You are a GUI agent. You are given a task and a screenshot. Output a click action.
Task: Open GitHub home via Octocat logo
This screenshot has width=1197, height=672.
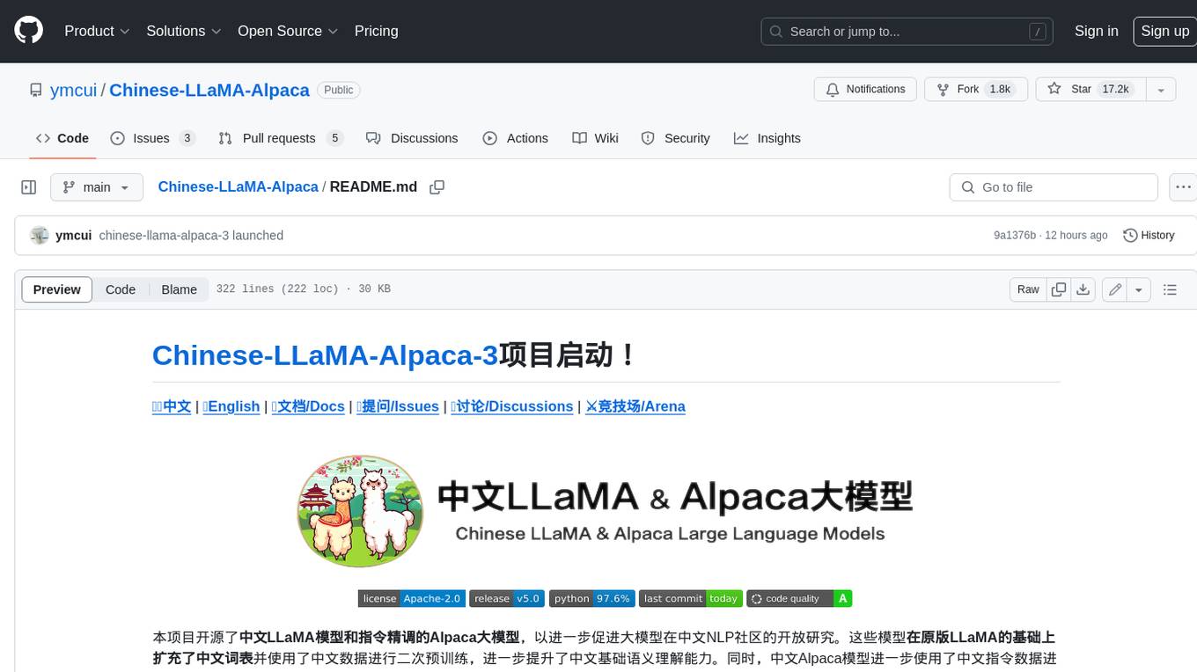point(28,31)
